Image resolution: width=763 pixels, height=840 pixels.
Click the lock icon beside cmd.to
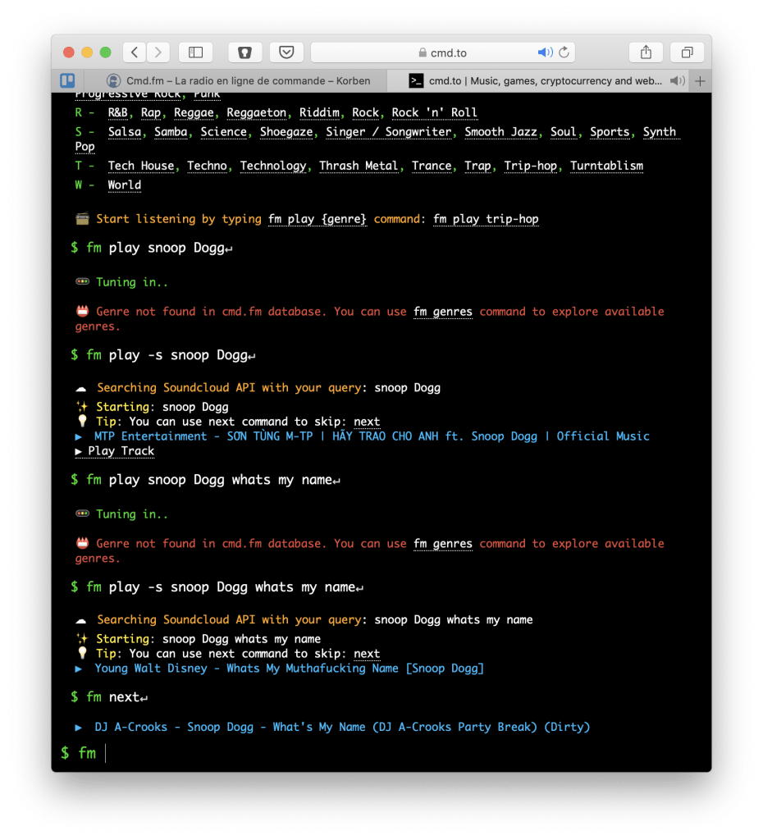click(x=423, y=52)
